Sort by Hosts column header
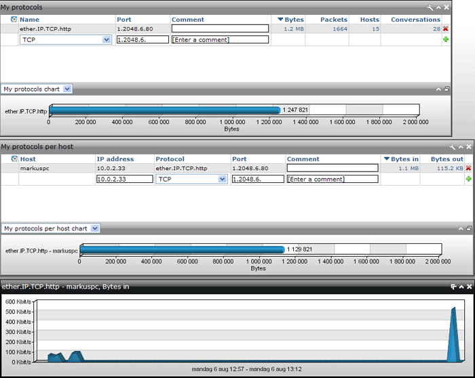Viewport: 475px width, 378px height. tap(370, 20)
